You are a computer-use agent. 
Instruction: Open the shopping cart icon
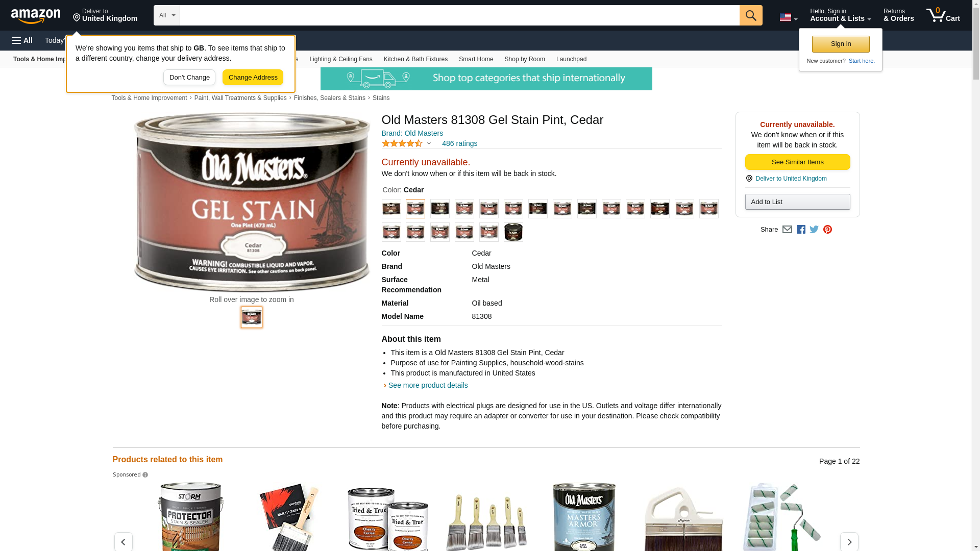[943, 15]
